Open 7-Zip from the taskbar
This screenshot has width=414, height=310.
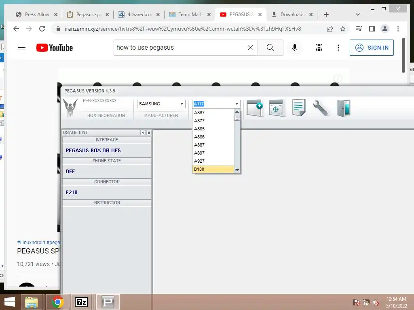[81, 302]
